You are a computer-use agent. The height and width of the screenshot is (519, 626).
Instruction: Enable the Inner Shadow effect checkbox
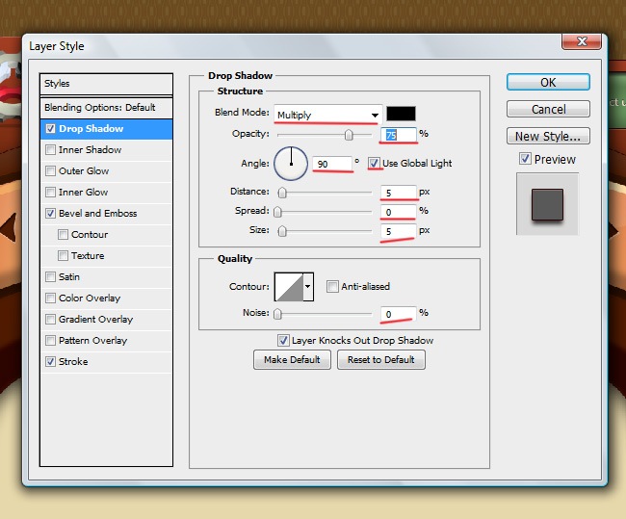(50, 150)
